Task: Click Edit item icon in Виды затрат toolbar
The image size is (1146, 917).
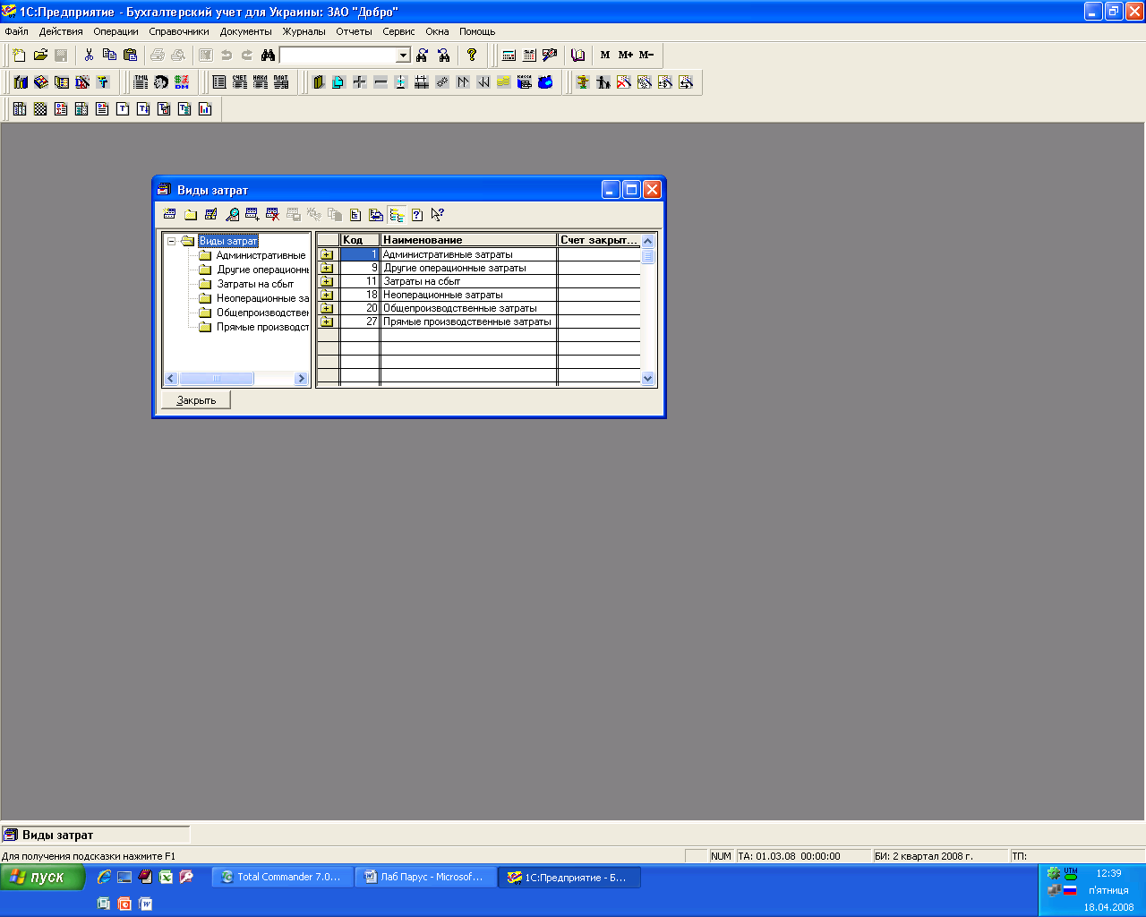Action: [x=211, y=214]
